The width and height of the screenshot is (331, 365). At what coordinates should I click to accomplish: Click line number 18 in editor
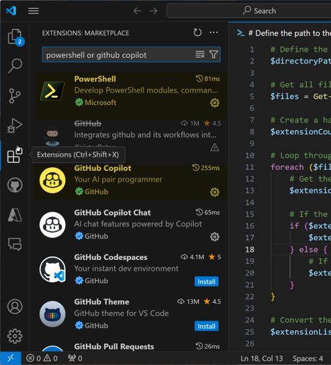coord(250,249)
